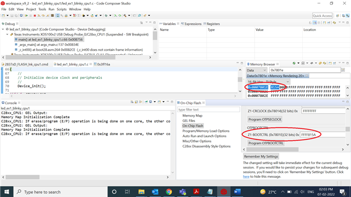Open the Variables view menu triangle

point(339,22)
